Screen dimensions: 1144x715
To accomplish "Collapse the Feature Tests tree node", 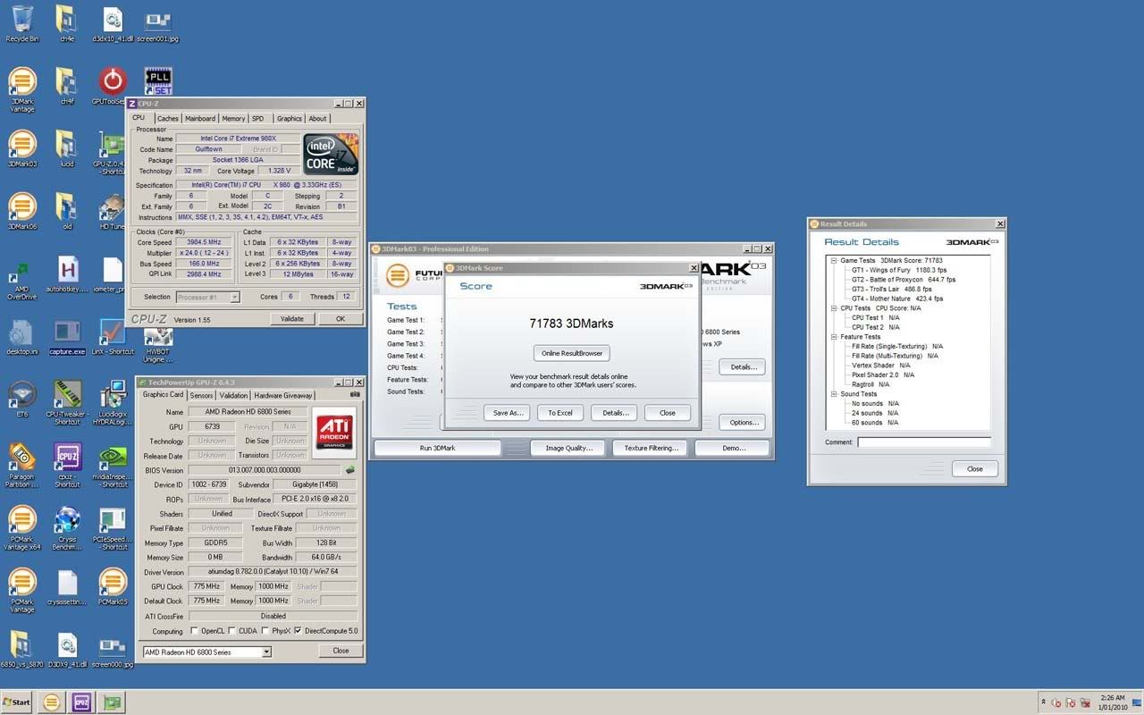I will tap(833, 337).
